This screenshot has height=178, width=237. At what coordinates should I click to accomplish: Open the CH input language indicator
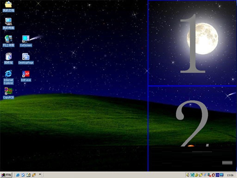218,175
